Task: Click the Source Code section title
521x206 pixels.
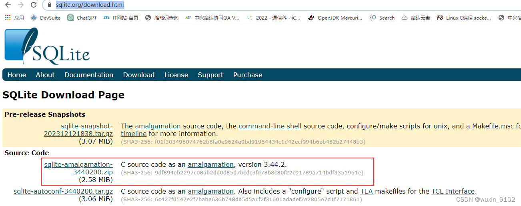Action: coord(27,153)
